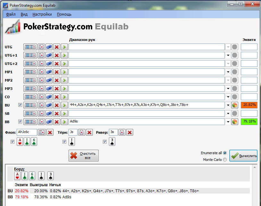
Task: Expand the MP2 range dropdown
Action: tap(228, 80)
